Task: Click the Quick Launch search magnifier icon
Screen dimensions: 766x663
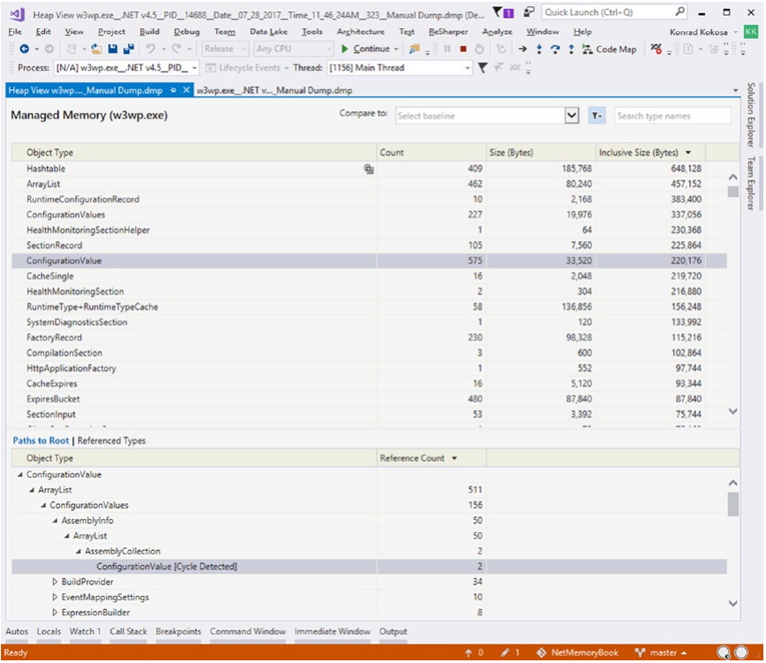Action: click(680, 11)
